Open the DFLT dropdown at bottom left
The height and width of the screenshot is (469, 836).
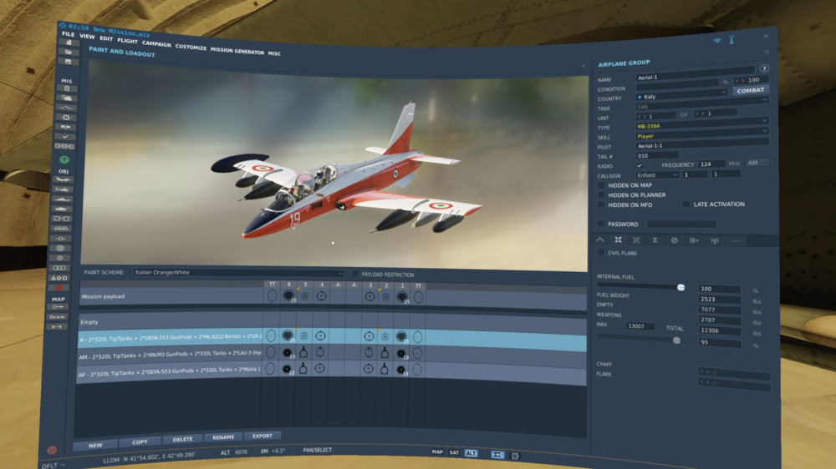tap(54, 466)
